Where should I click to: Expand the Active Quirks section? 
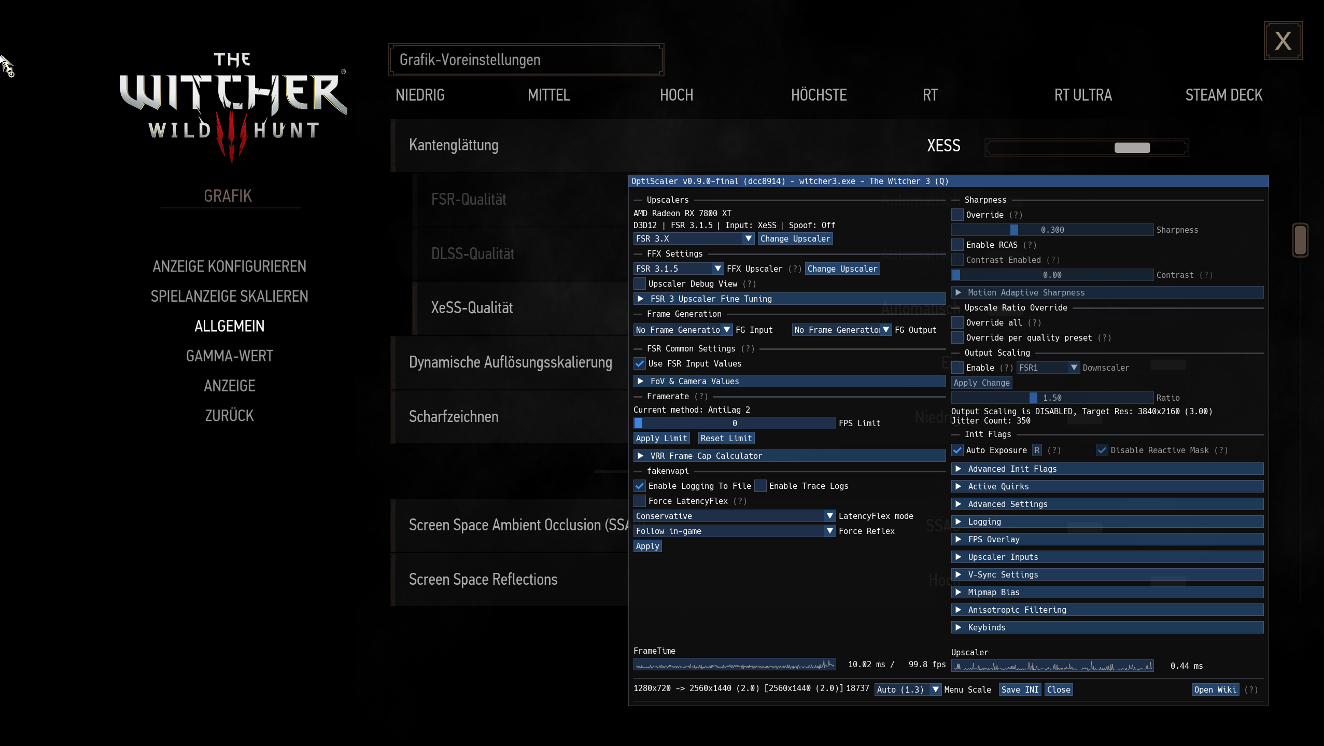(1107, 486)
